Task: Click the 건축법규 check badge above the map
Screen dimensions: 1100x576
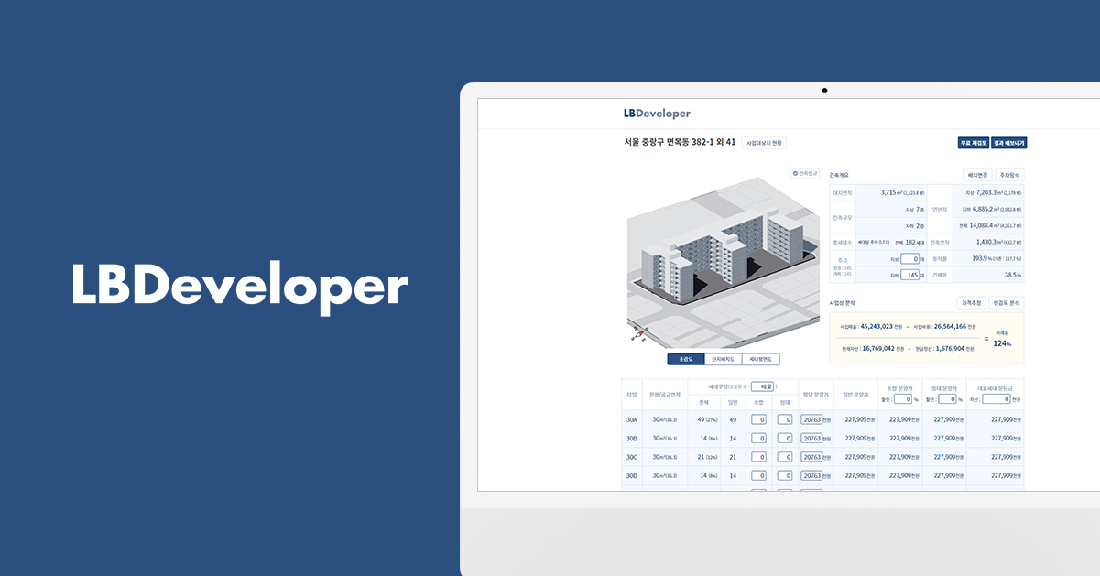Action: tap(807, 171)
